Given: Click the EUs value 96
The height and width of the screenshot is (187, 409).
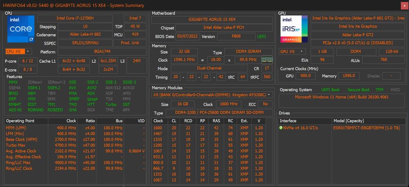Looking at the screenshot, I should 322,60.
